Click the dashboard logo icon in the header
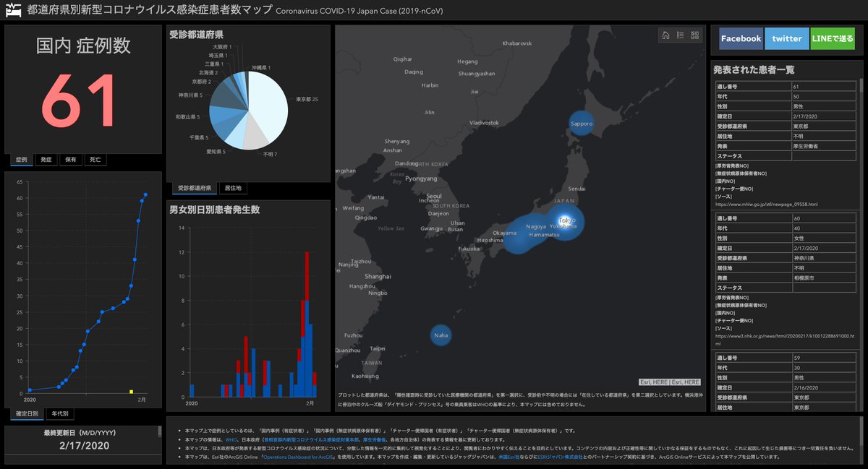 [x=12, y=11]
